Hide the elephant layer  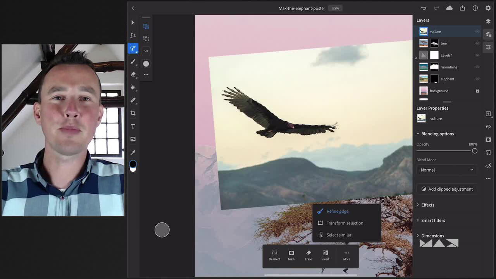pos(477,79)
